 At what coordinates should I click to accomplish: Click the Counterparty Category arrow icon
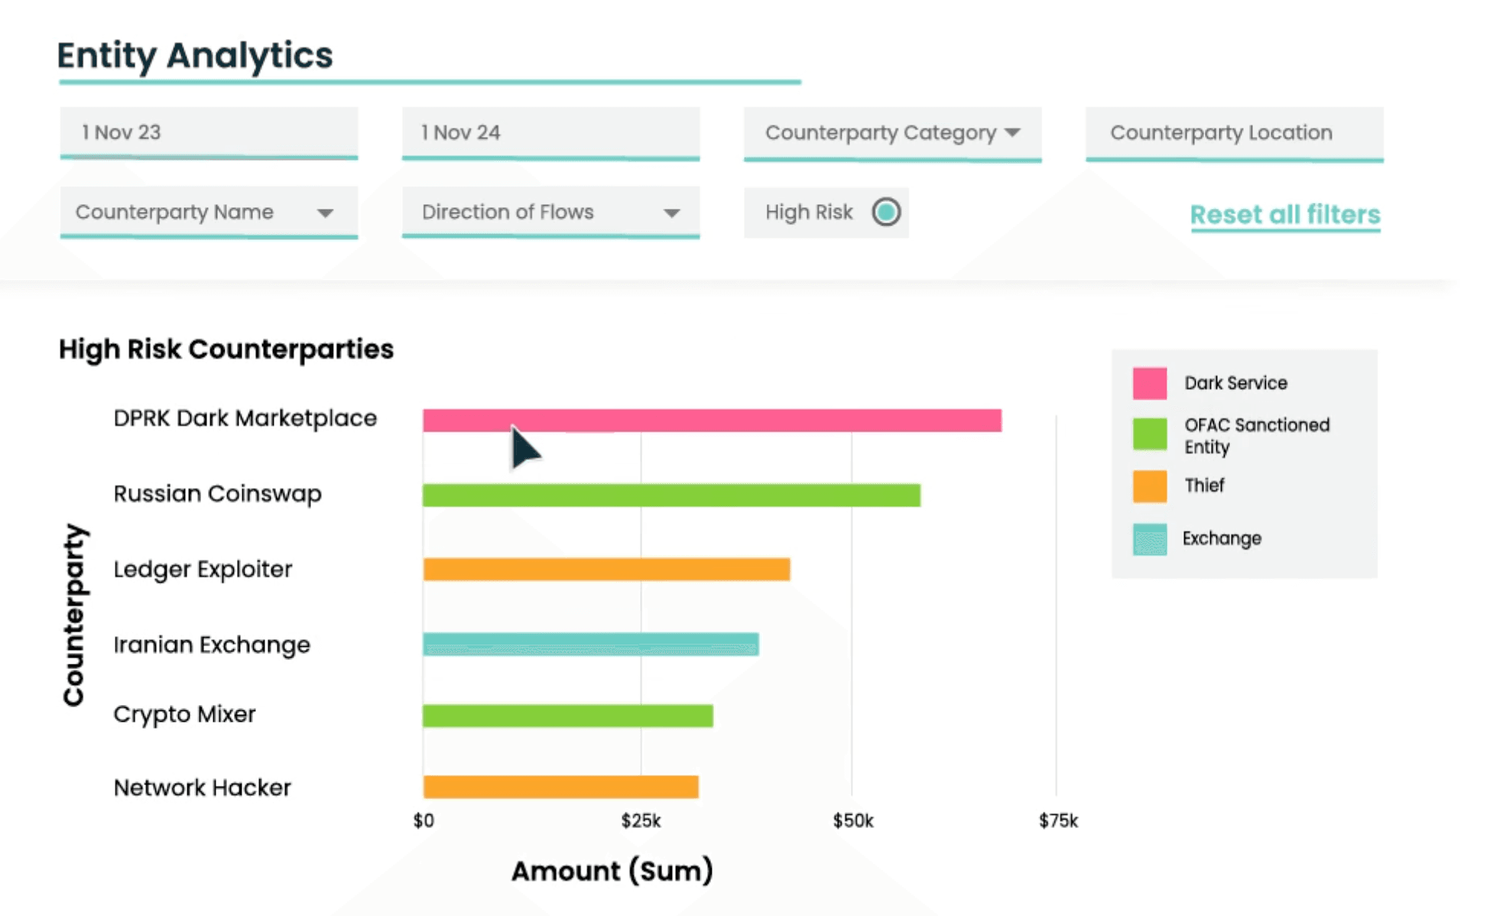[x=1012, y=133]
